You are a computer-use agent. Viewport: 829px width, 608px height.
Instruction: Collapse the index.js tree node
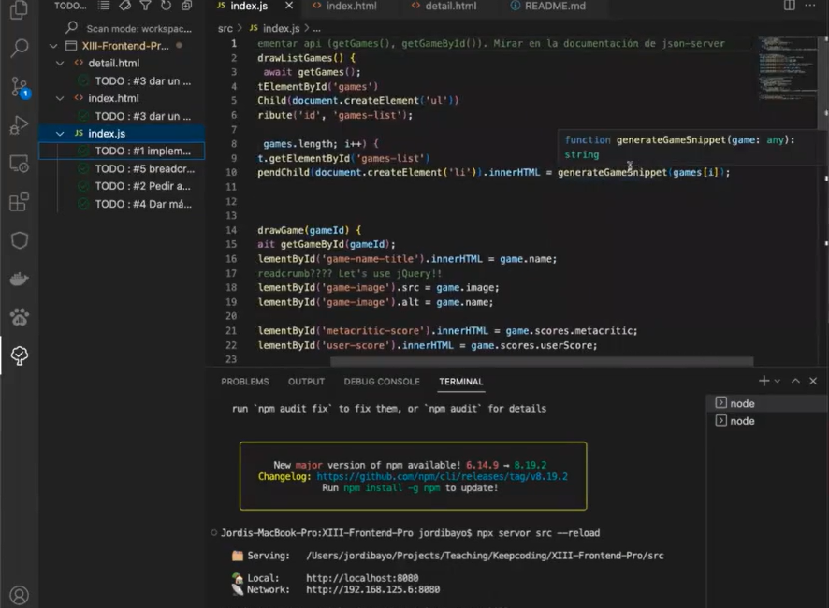[60, 134]
